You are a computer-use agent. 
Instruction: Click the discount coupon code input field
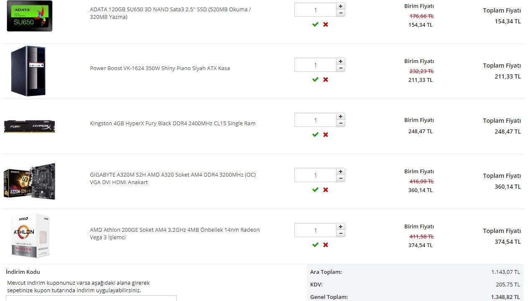coord(91,298)
